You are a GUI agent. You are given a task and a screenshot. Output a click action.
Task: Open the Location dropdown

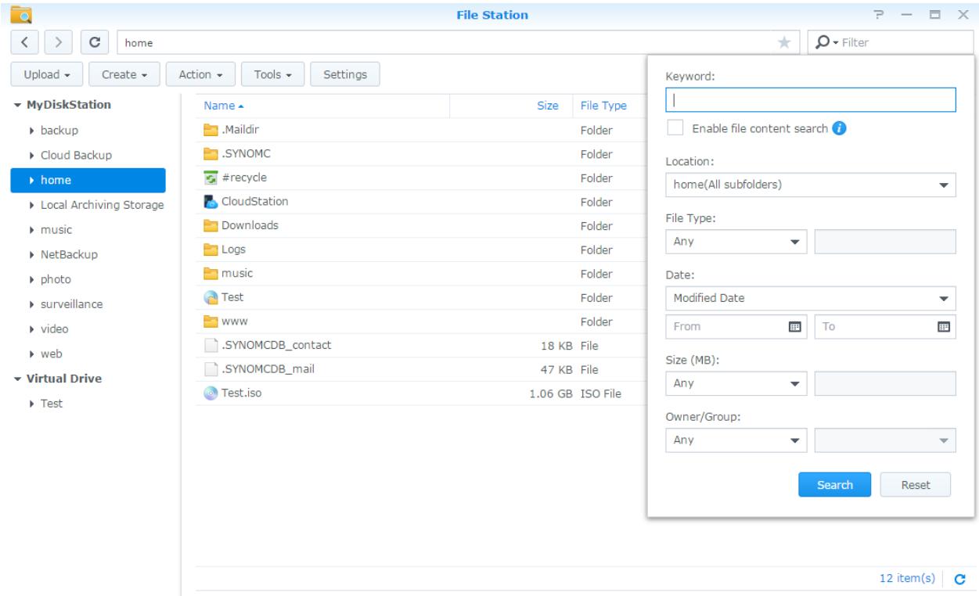(810, 185)
